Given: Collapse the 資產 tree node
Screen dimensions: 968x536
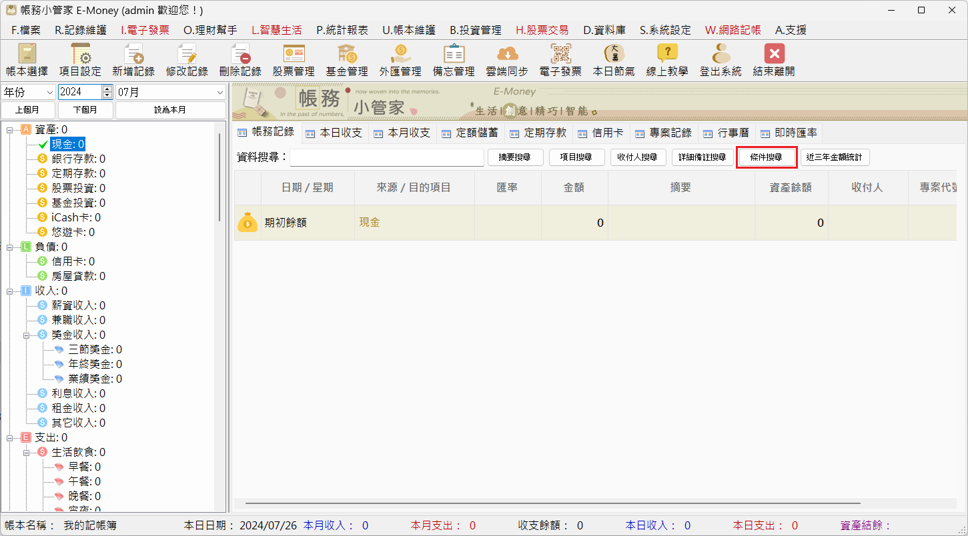Looking at the screenshot, I should click(10, 129).
